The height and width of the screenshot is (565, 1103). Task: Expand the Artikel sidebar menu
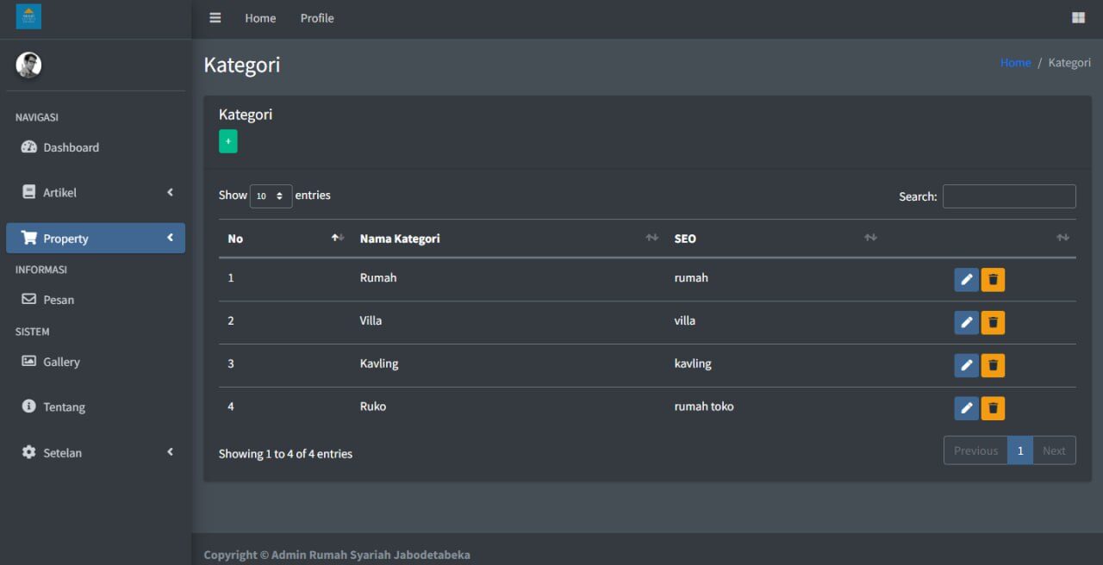pyautogui.click(x=95, y=193)
